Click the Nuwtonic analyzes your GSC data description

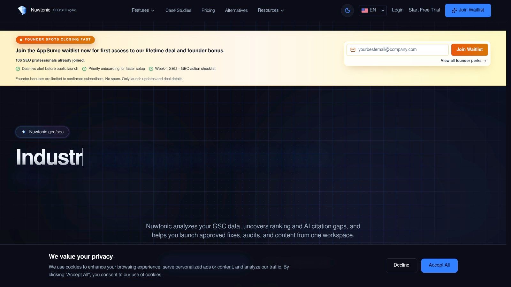[253, 231]
